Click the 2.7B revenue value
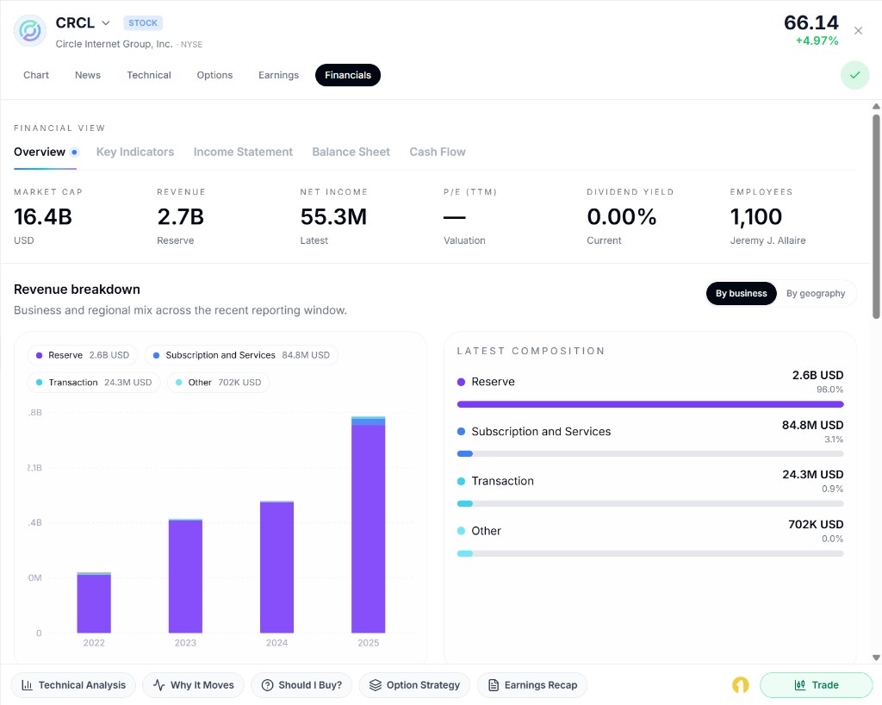The height and width of the screenshot is (705, 882). [181, 216]
